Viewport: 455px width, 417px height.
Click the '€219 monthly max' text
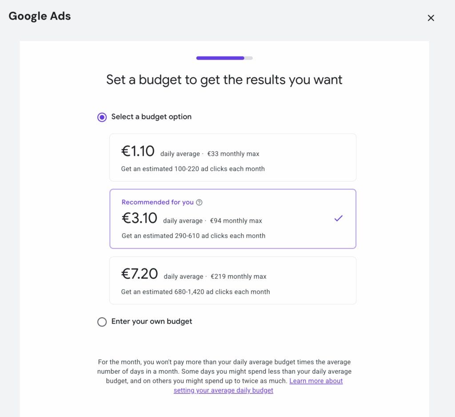point(239,276)
